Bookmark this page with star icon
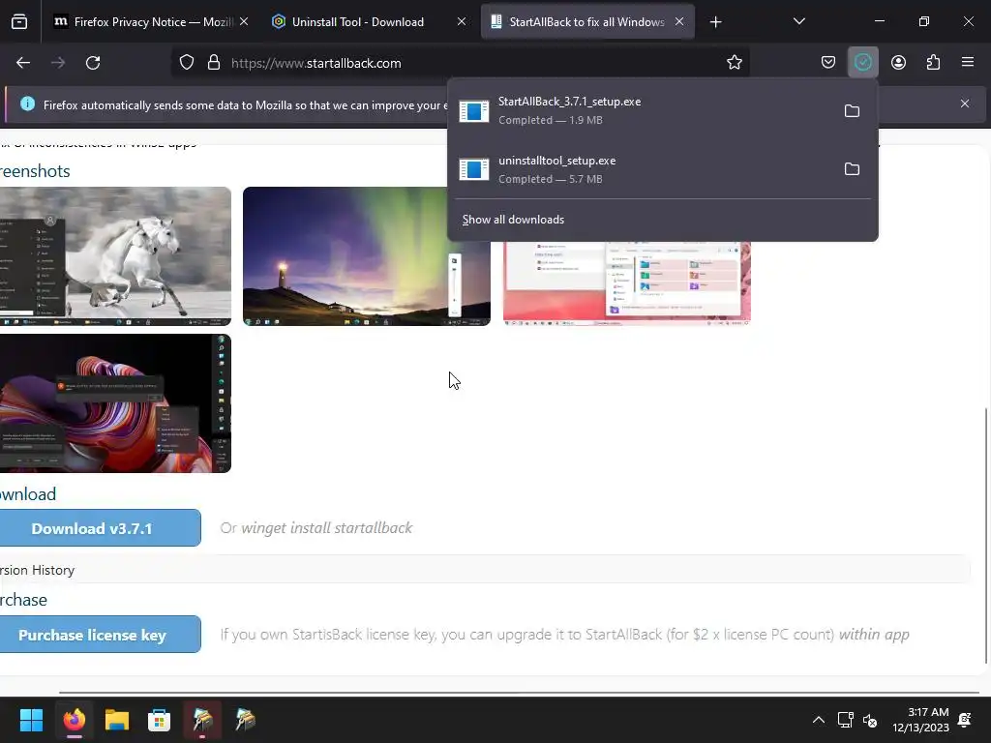 (x=734, y=63)
